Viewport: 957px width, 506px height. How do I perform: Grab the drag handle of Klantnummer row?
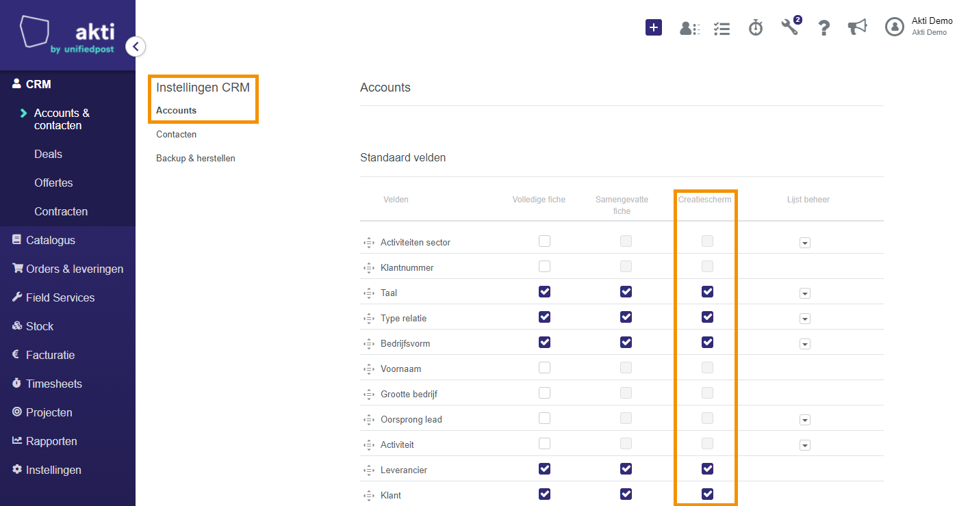point(368,268)
